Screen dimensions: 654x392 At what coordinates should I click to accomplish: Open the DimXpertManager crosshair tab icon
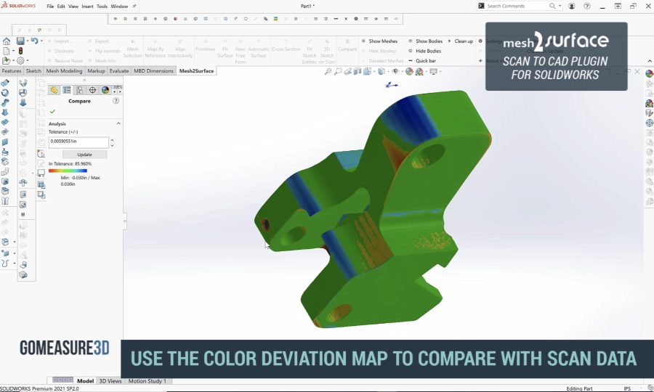[x=92, y=90]
